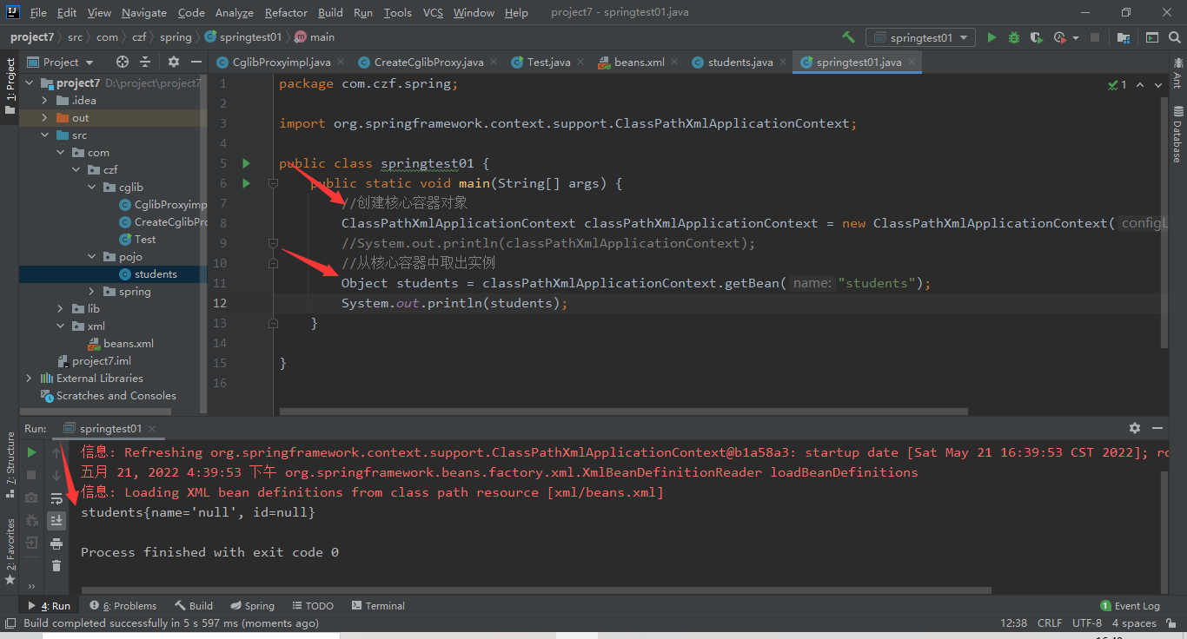Hide the Run tool window
The width and height of the screenshot is (1187, 639).
pyautogui.click(x=1157, y=428)
